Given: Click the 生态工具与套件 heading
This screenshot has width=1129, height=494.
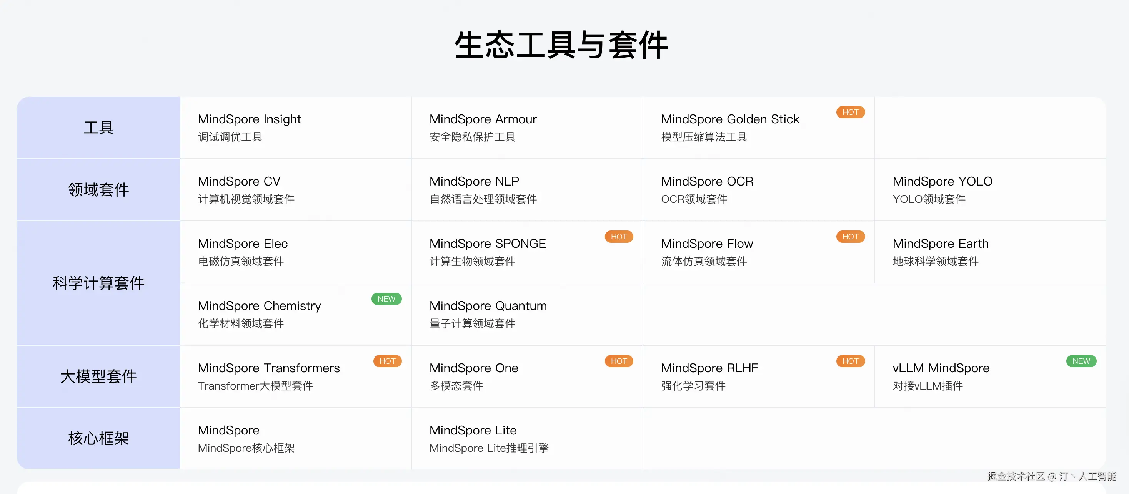Looking at the screenshot, I should (x=561, y=46).
